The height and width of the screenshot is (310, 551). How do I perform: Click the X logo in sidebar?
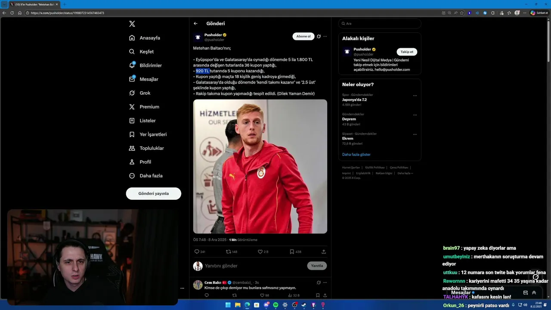132,24
